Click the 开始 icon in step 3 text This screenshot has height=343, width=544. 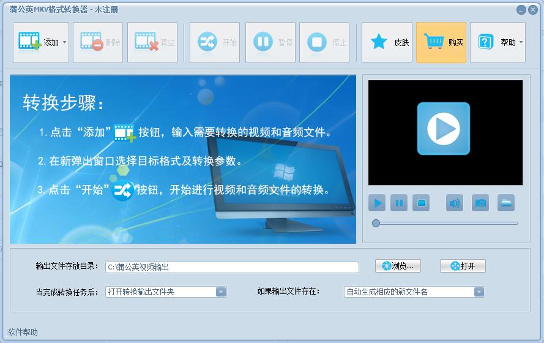click(x=123, y=190)
